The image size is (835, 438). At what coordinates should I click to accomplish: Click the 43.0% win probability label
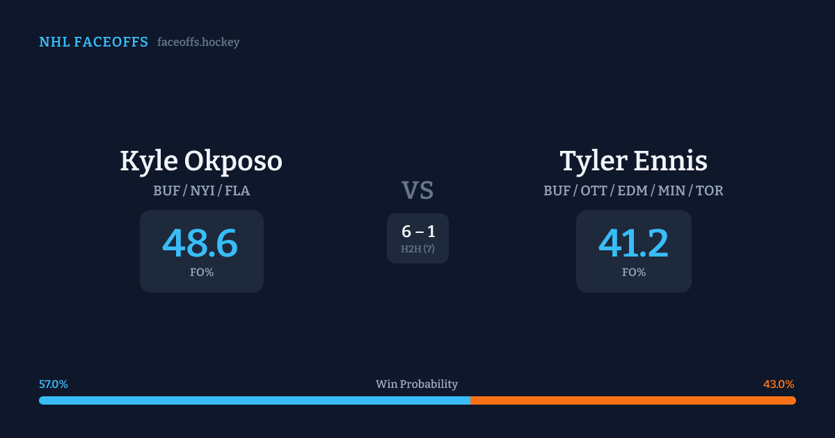[x=779, y=384]
